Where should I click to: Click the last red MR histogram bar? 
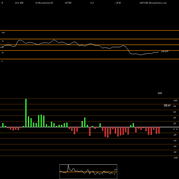159,130
